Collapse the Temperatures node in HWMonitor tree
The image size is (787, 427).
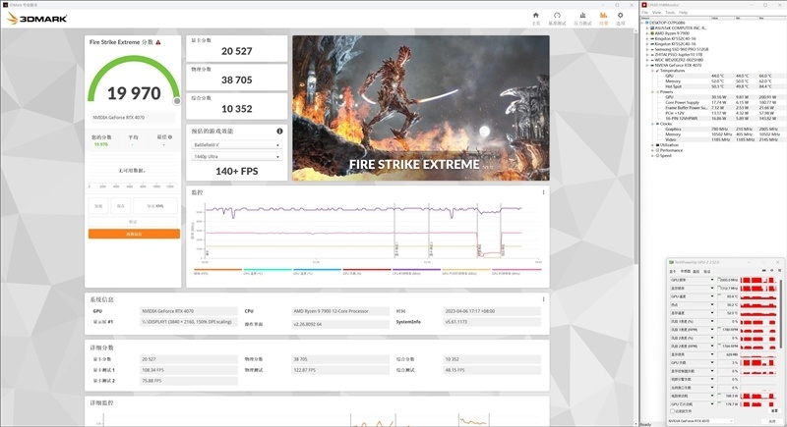click(651, 70)
